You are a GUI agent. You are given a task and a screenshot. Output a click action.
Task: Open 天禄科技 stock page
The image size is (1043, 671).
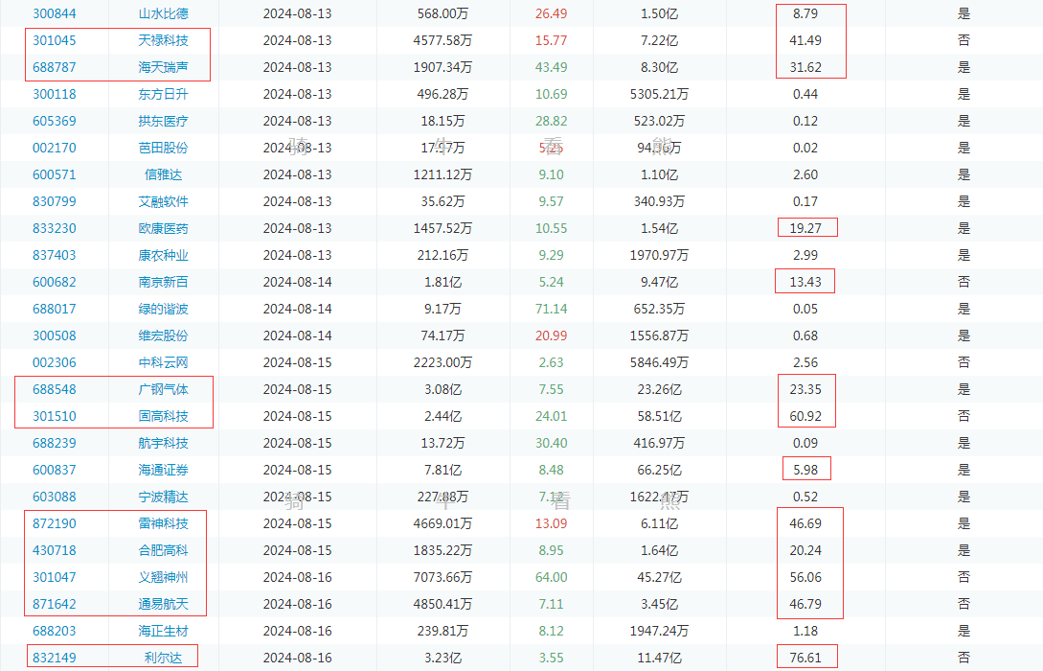(x=163, y=40)
